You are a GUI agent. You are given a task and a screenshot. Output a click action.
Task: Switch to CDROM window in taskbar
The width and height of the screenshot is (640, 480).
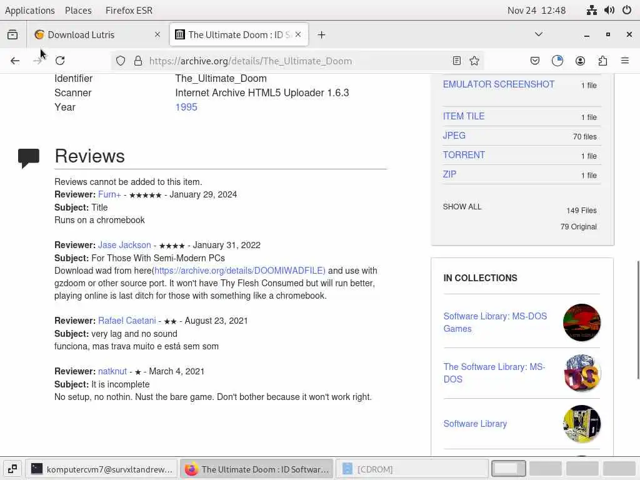coord(412,469)
